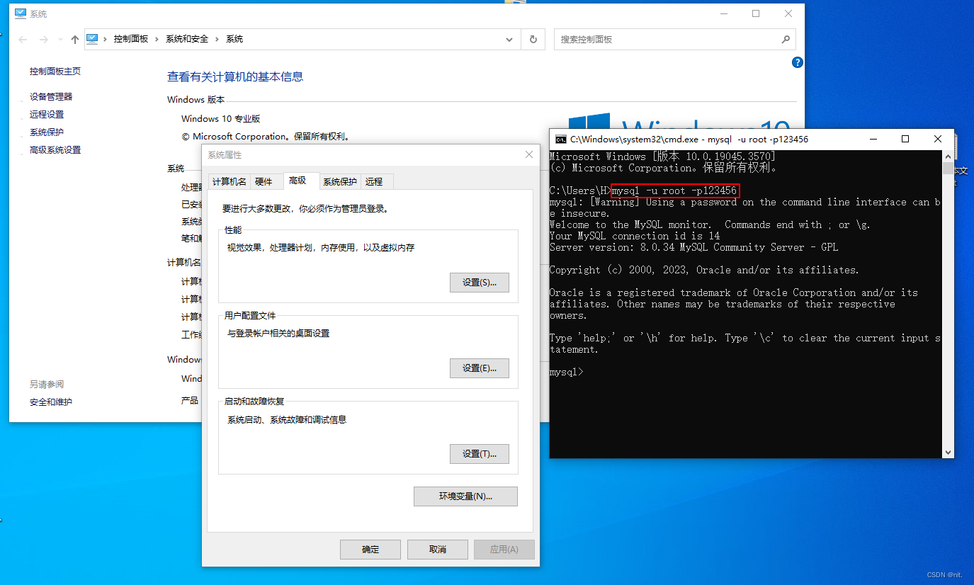The height and width of the screenshot is (585, 974).
Task: Minimize the cmd.exe window
Action: tap(873, 140)
